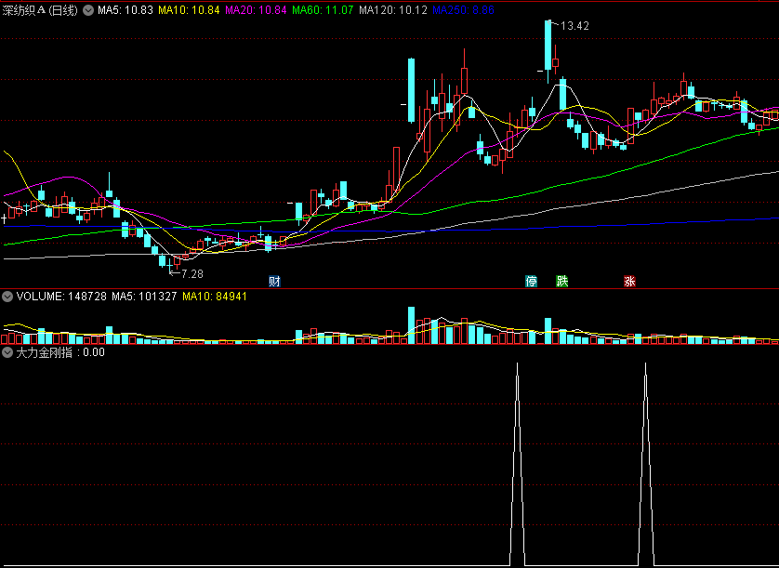The width and height of the screenshot is (779, 568).
Task: Open the 大力金刚指 indicator dropdown arrow
Action: 7,353
